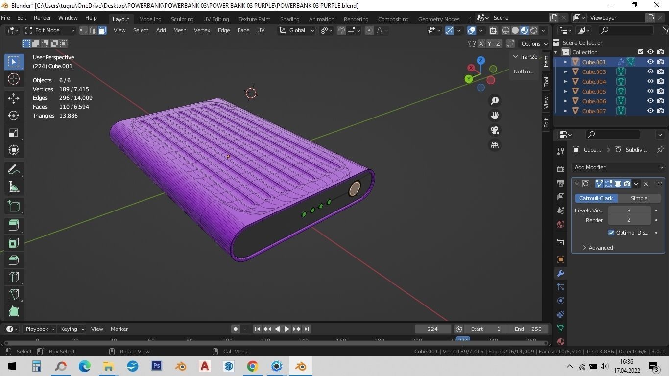Toggle X-ray display in viewport header
Image resolution: width=669 pixels, height=376 pixels.
tap(493, 30)
